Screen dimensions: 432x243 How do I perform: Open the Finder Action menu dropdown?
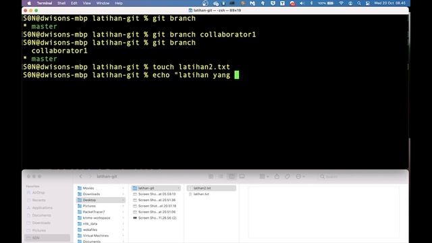[x=300, y=176]
